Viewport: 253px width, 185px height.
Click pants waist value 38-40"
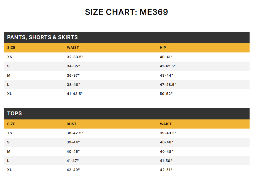tap(73, 85)
